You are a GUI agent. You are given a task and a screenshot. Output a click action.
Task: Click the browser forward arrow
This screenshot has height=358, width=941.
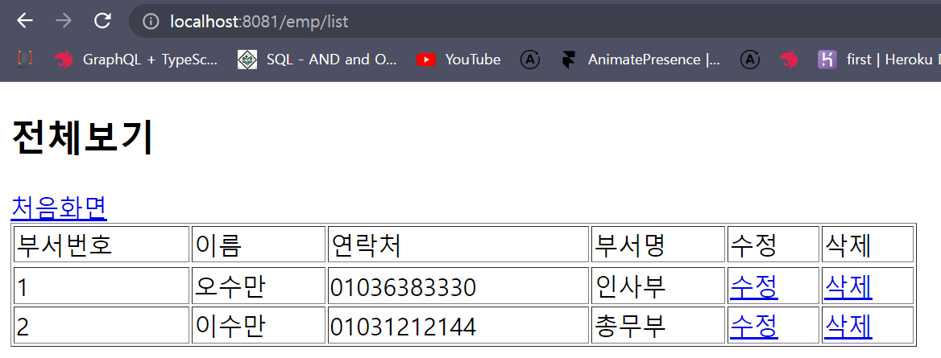coord(63,21)
